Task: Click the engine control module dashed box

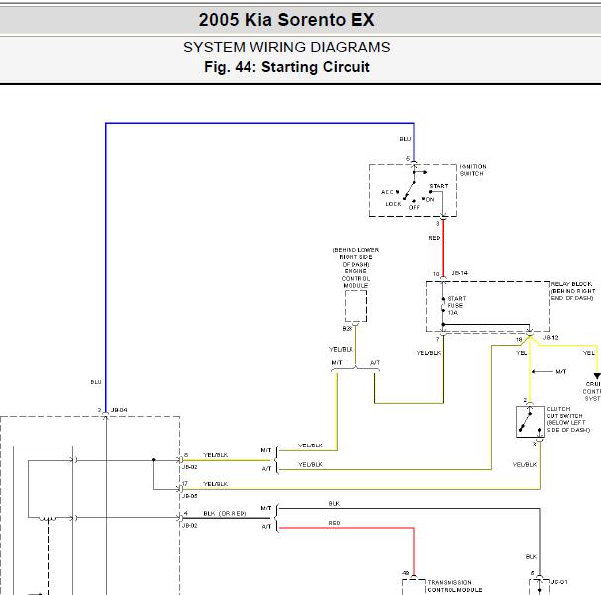Action: coord(355,306)
